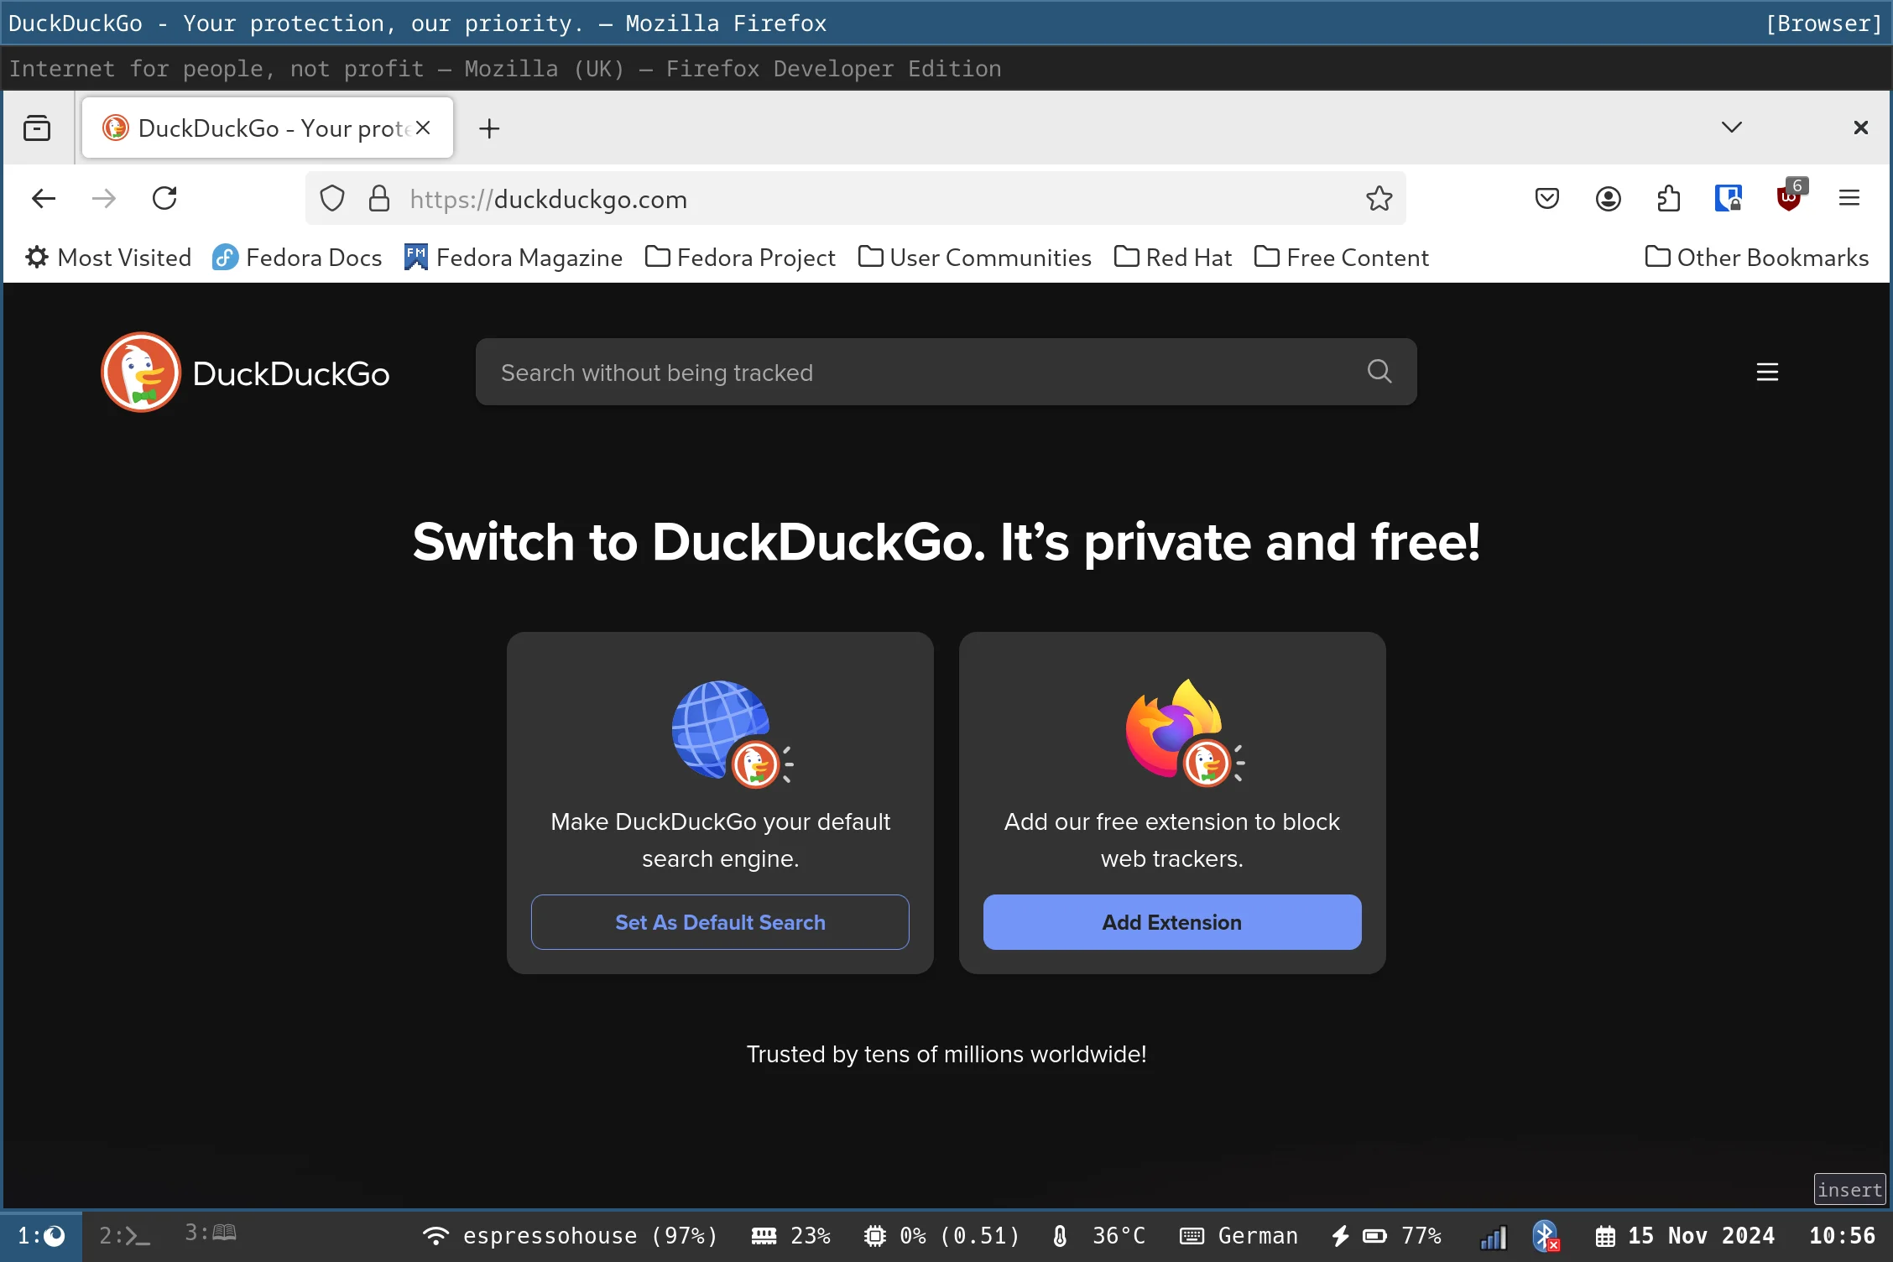The image size is (1893, 1262).
Task: Click the 36°C temperature indicator
Action: 1098,1236
